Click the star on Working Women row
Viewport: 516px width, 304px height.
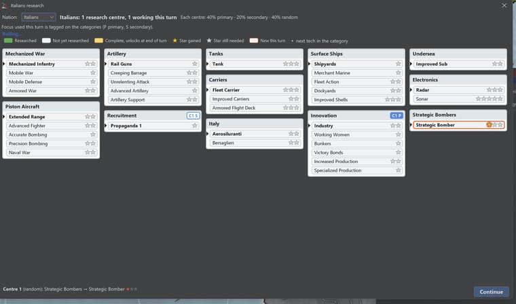tap(398, 134)
